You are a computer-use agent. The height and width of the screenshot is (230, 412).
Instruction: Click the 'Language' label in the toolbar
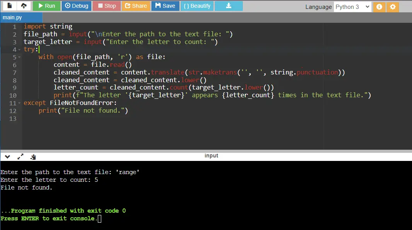[x=318, y=7]
